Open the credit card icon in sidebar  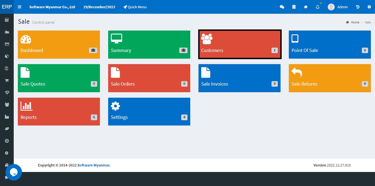pos(7,44)
